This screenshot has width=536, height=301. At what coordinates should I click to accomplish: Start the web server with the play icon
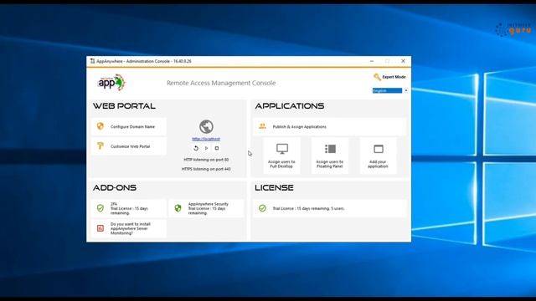click(207, 148)
